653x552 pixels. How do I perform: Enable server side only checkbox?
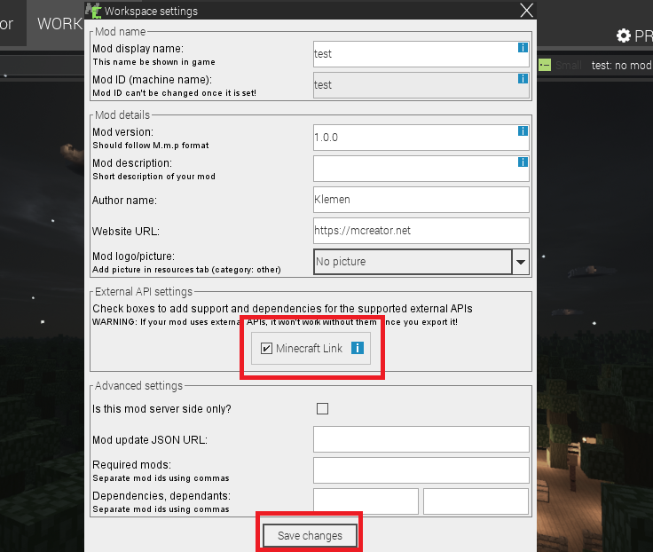pos(322,408)
